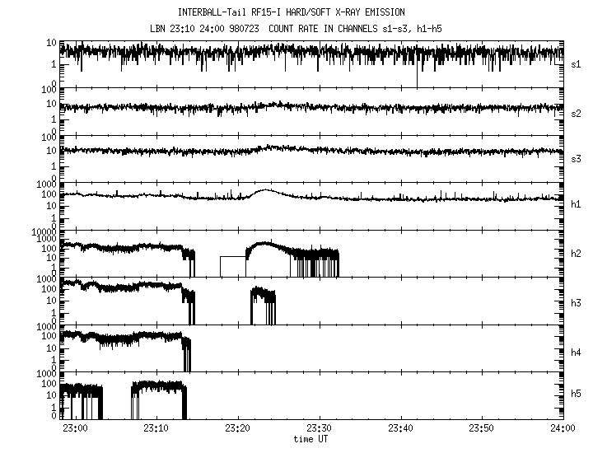The height and width of the screenshot is (453, 593).
Task: Select the 23:40 time axis label
Action: point(400,428)
